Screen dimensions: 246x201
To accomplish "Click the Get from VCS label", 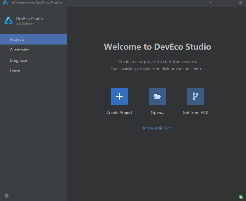I will point(195,113).
